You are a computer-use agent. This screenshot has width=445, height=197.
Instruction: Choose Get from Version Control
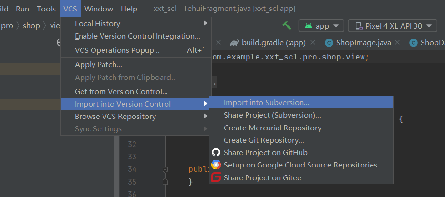point(121,91)
